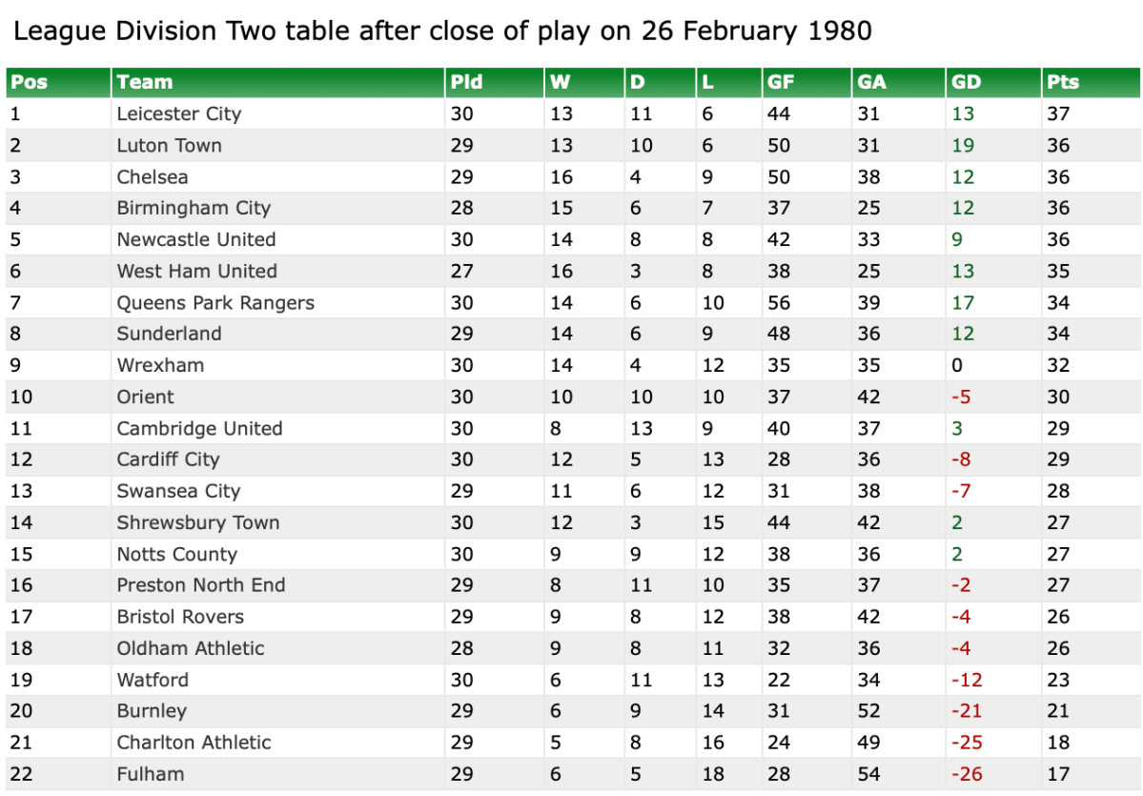This screenshot has width=1143, height=796.
Task: Click Luton Town in the table
Action: pyautogui.click(x=169, y=146)
